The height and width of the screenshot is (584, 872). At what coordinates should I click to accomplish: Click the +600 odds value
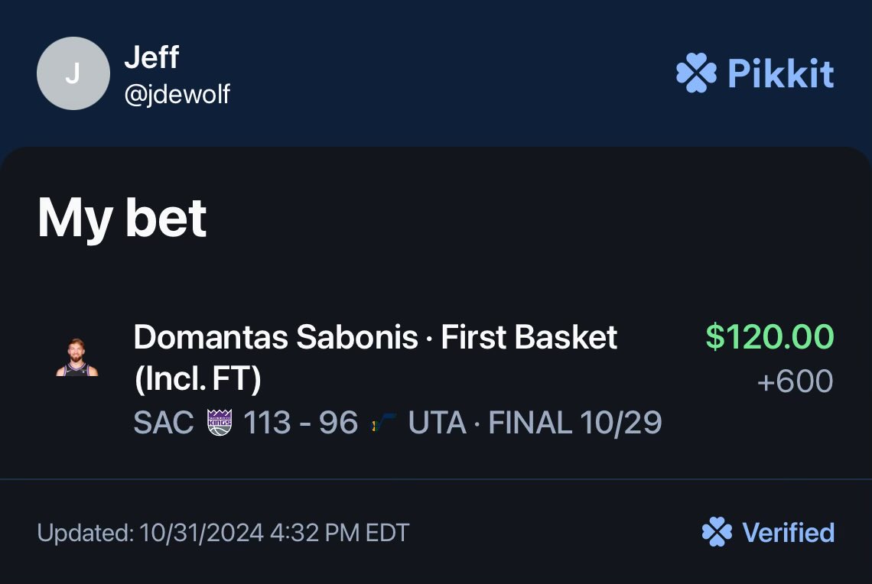(x=796, y=381)
